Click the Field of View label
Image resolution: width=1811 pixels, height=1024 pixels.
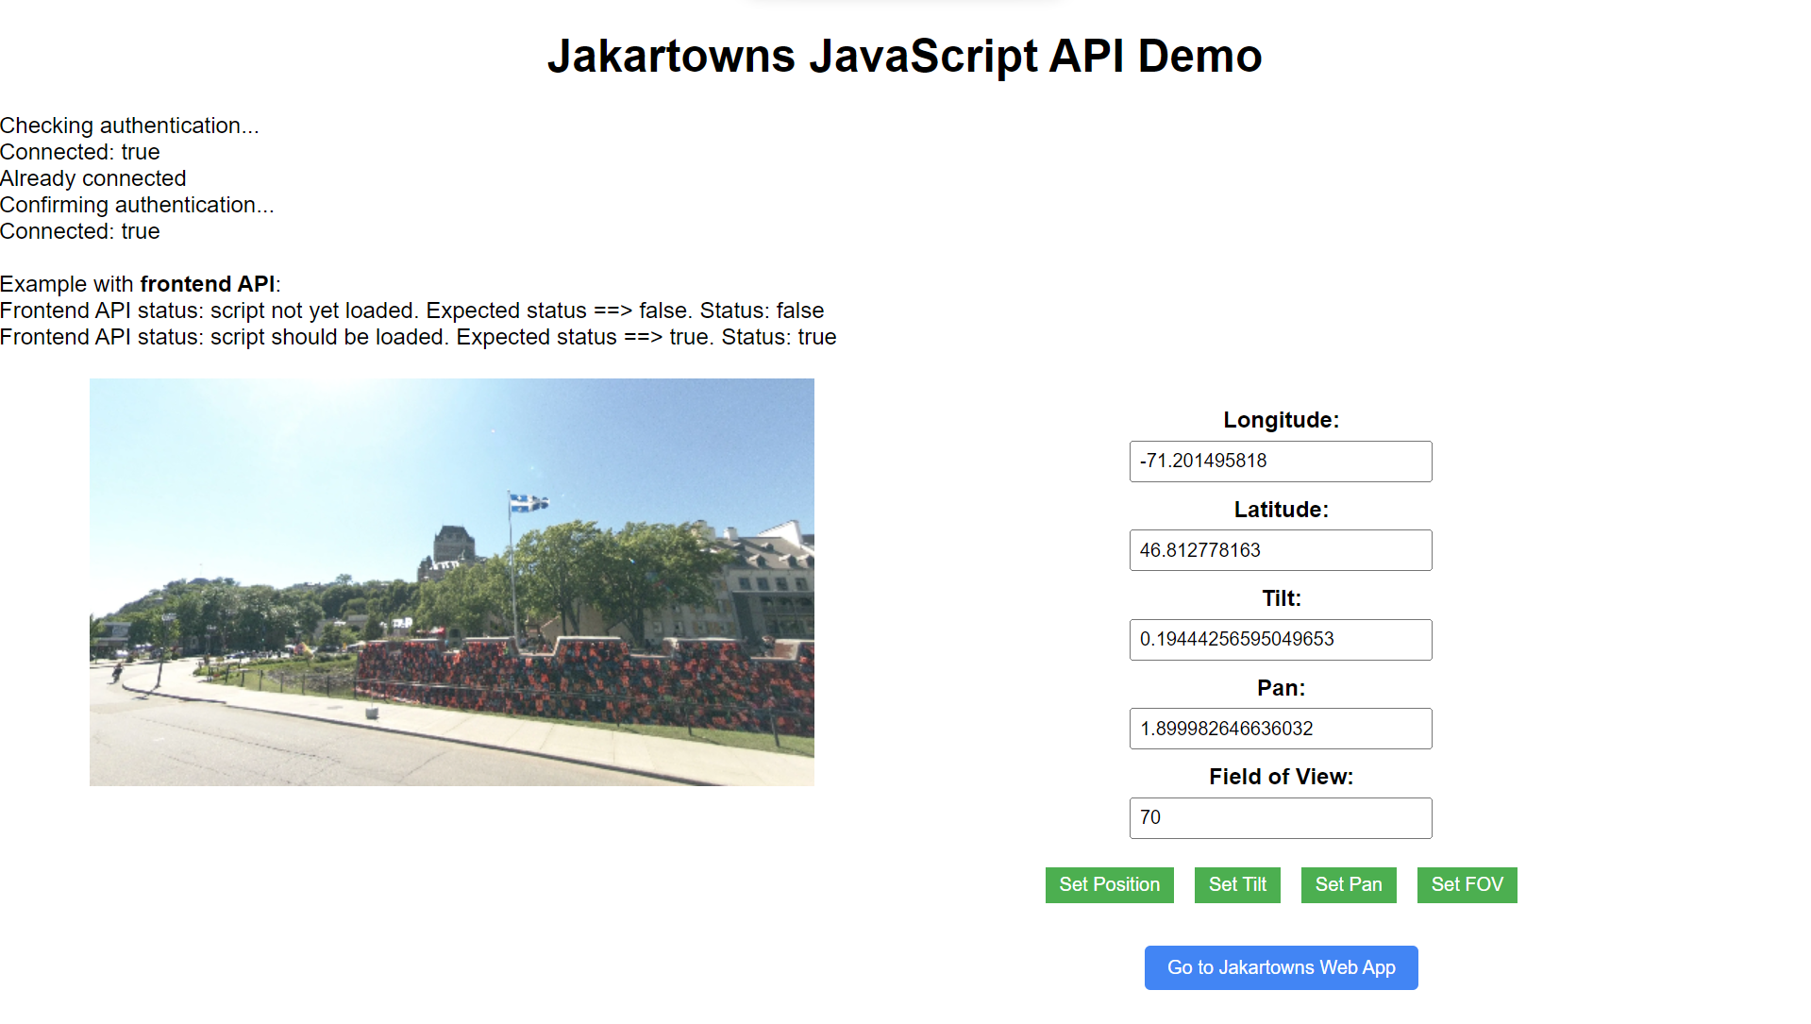point(1281,777)
